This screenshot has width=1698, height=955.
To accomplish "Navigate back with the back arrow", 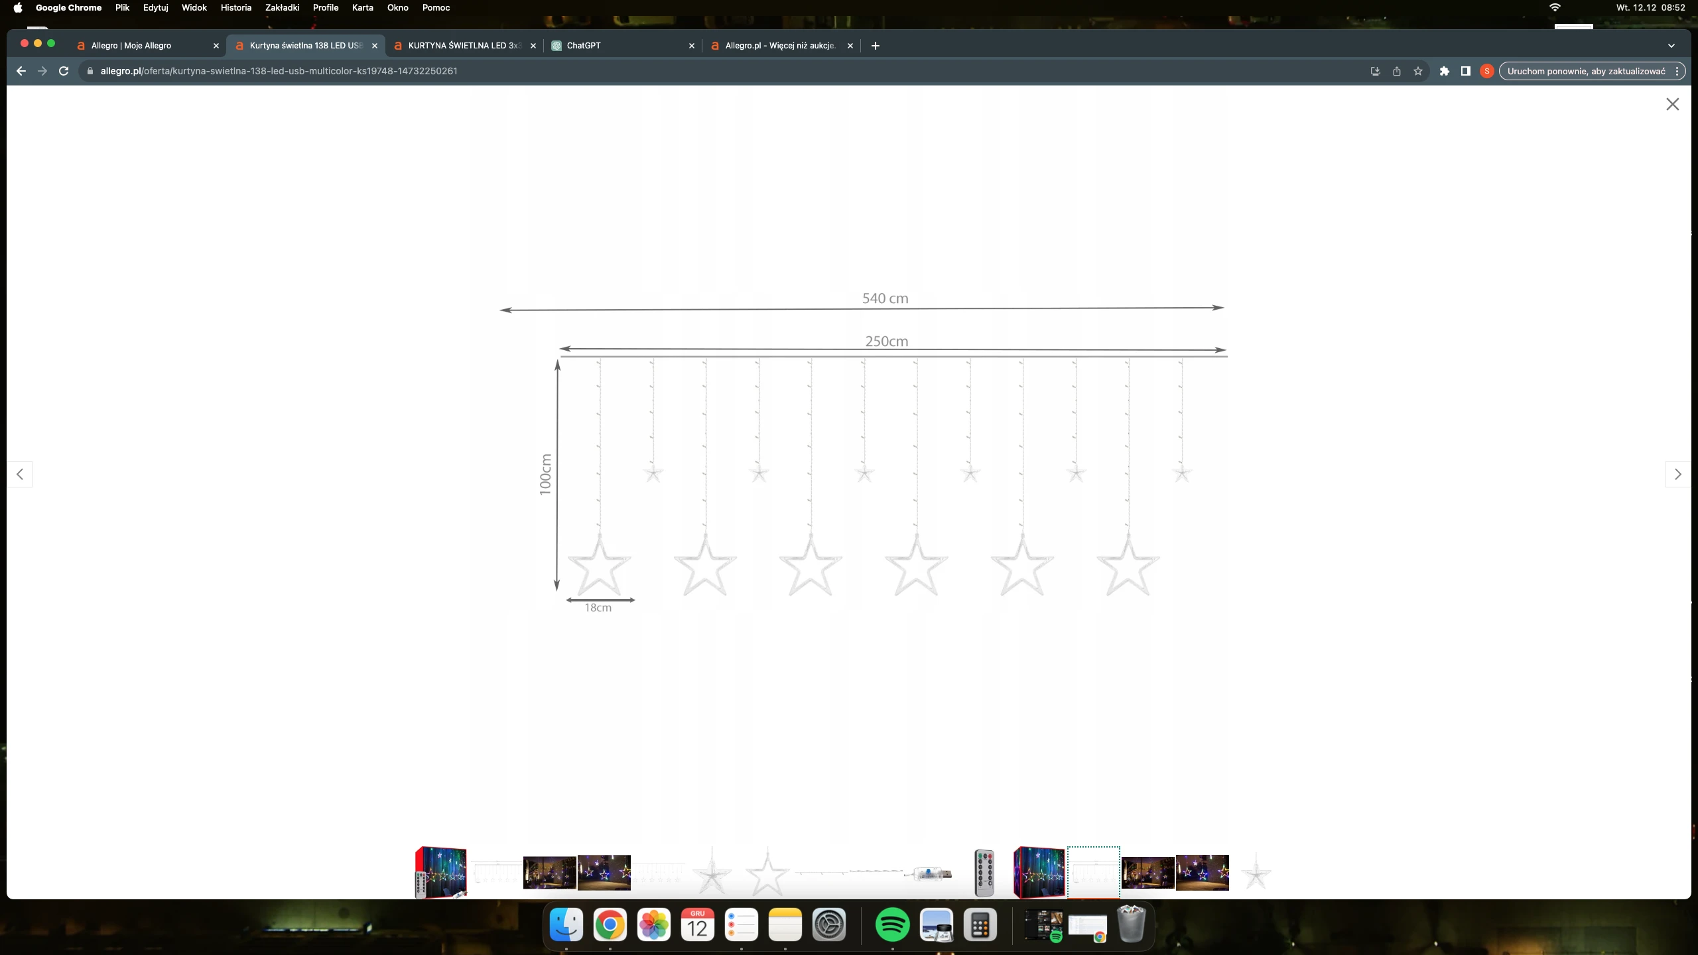I will pyautogui.click(x=21, y=71).
